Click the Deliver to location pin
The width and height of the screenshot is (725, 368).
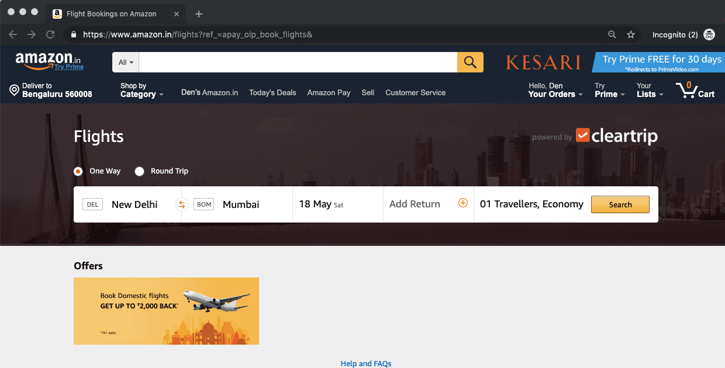tap(14, 89)
